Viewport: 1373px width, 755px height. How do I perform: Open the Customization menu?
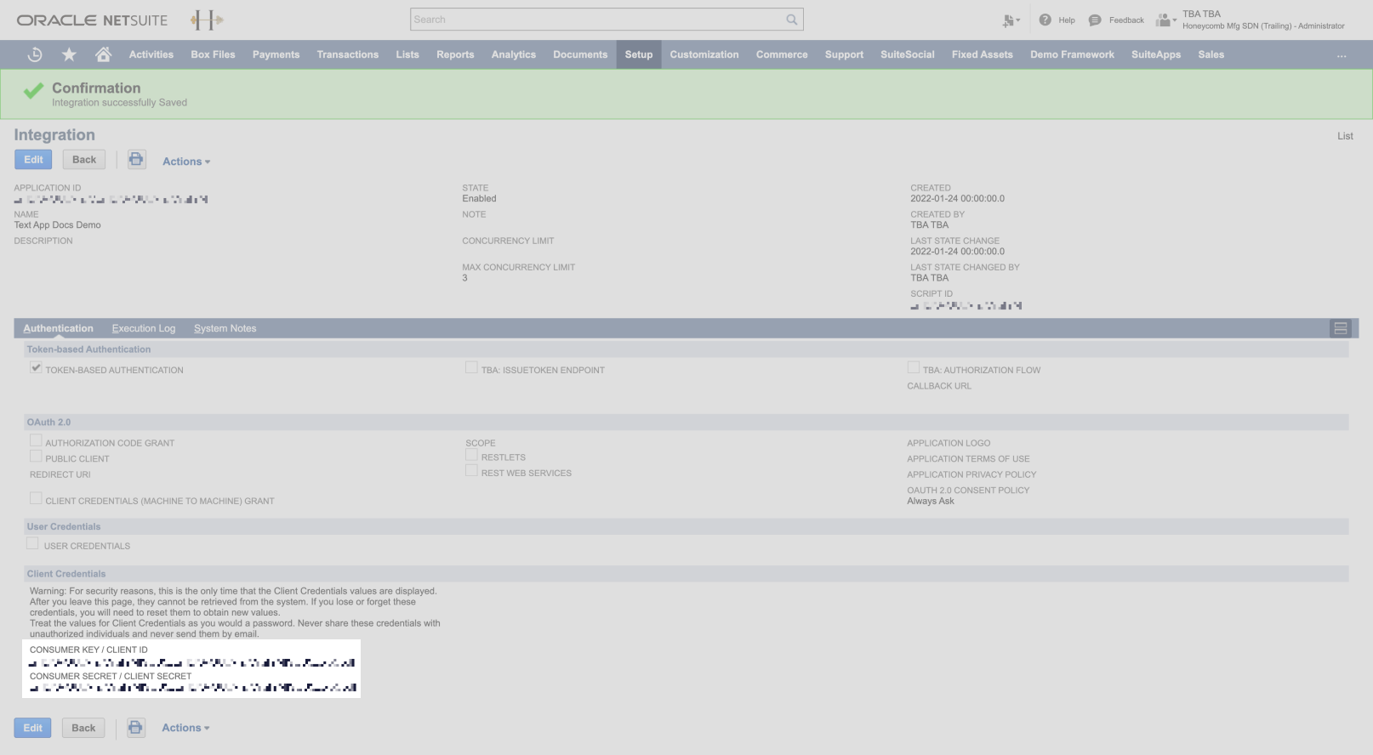pyautogui.click(x=704, y=54)
